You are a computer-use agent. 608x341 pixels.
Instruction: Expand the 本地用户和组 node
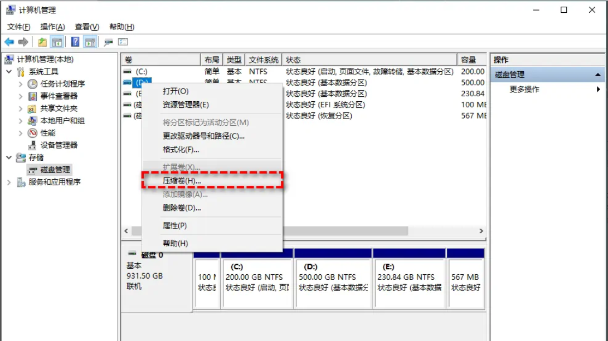pos(21,121)
